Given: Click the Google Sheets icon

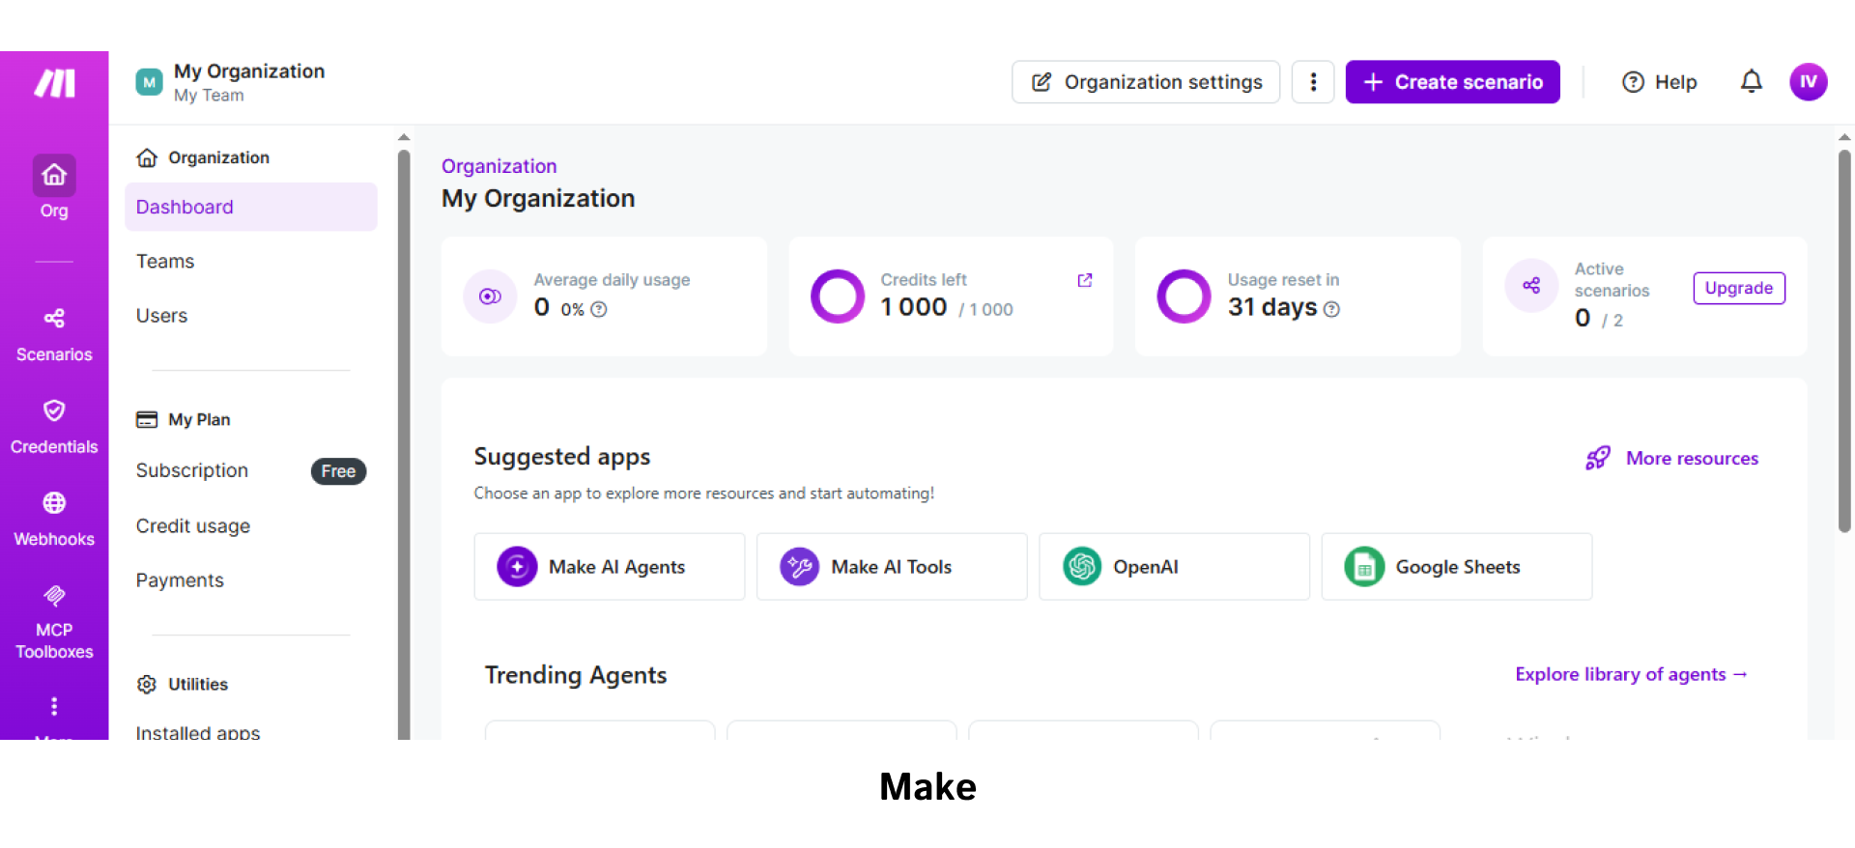Looking at the screenshot, I should coord(1364,567).
